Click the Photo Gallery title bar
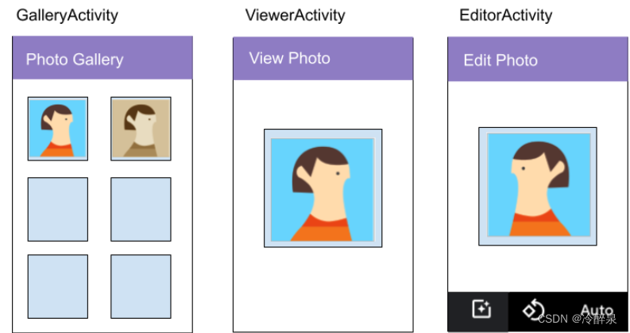 click(102, 60)
